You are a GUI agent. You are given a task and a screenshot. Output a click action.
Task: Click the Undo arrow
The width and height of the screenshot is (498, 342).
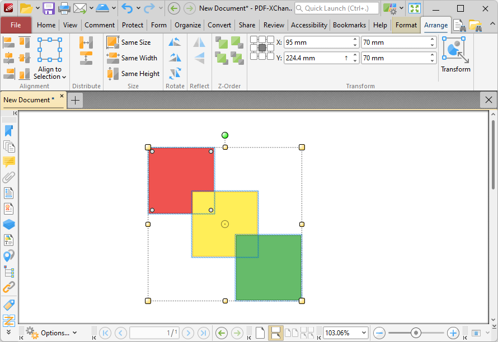pyautogui.click(x=127, y=8)
